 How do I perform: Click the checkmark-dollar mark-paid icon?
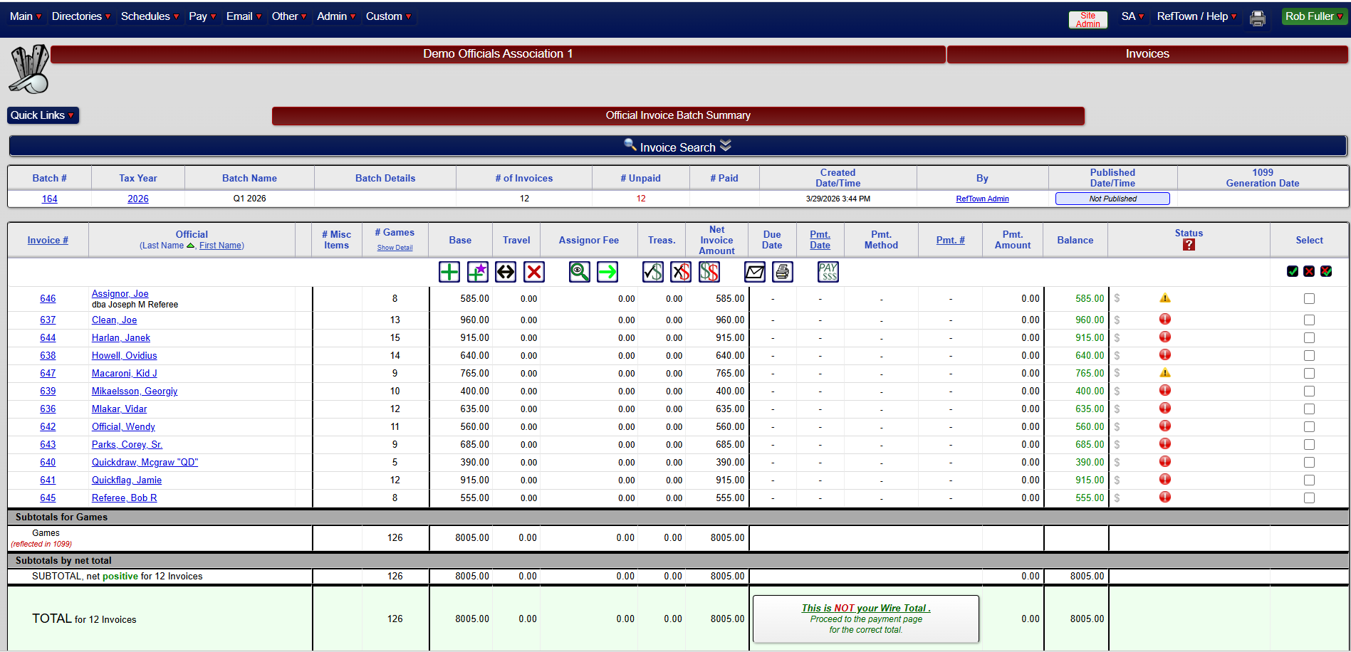[x=652, y=271]
